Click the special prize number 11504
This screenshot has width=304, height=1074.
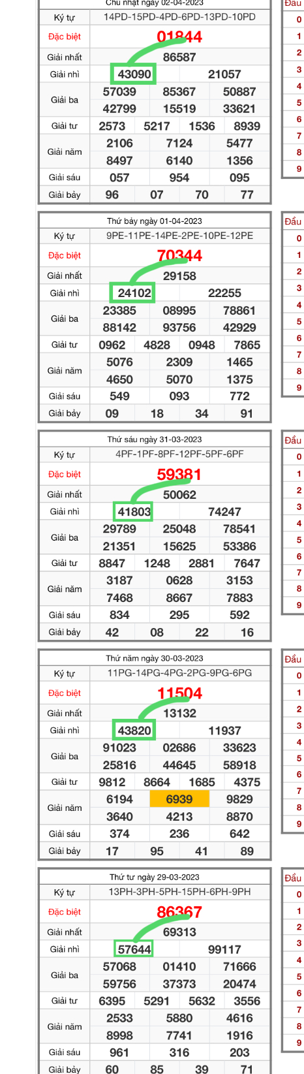(x=179, y=693)
